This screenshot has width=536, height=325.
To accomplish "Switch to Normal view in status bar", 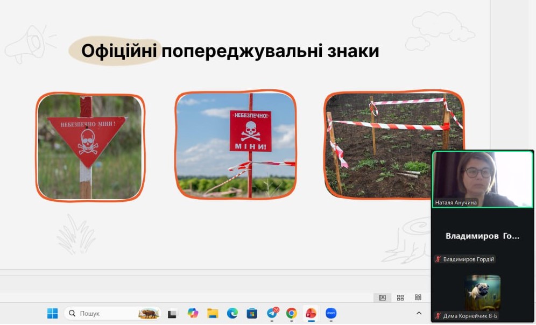I will (x=382, y=298).
